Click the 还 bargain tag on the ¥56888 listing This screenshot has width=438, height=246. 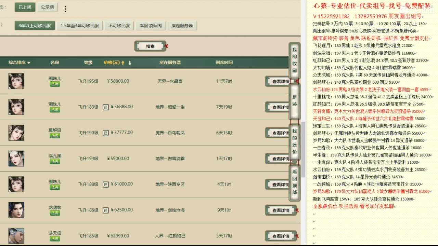point(106,107)
